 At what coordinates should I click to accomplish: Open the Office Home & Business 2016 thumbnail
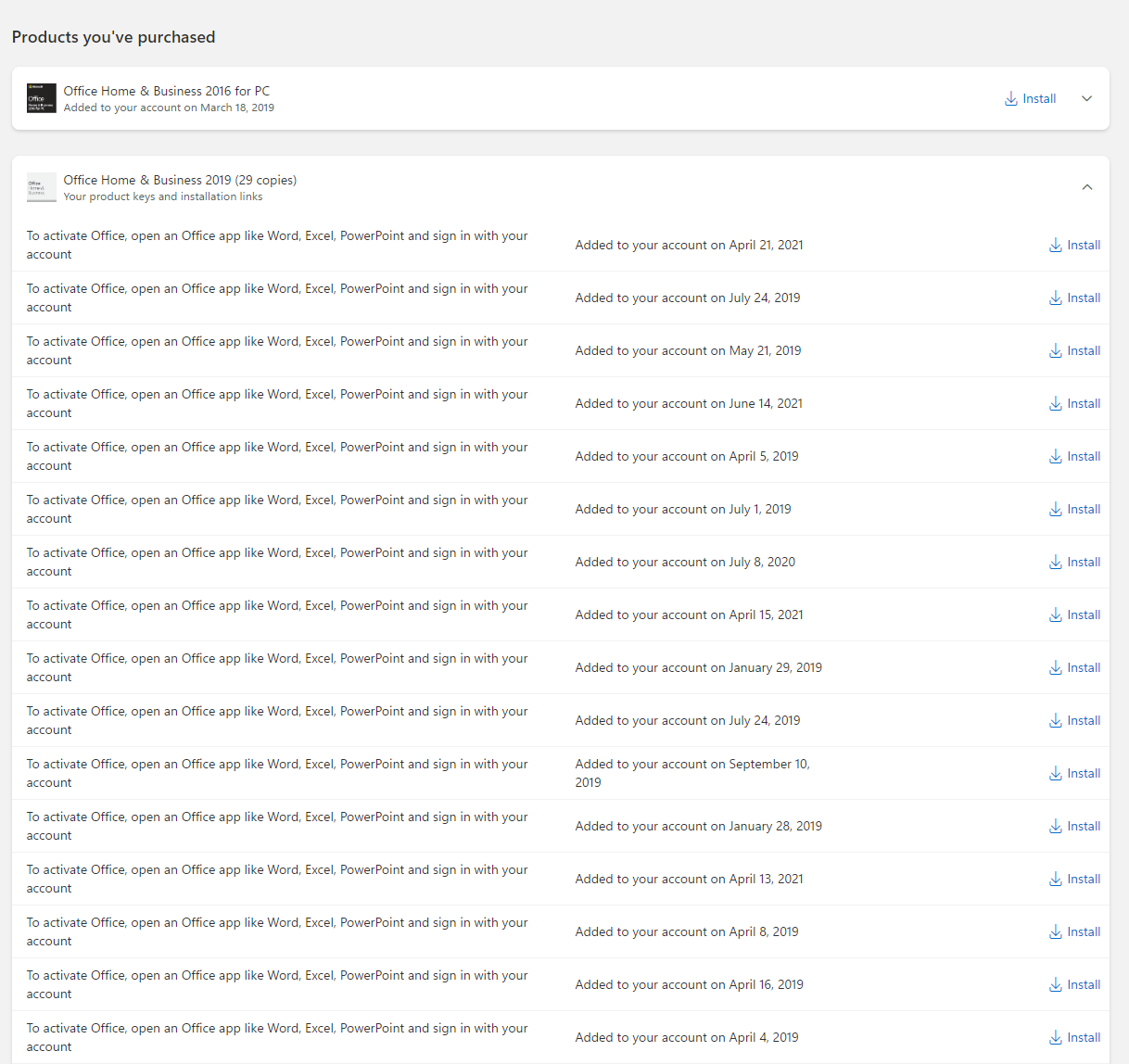42,98
